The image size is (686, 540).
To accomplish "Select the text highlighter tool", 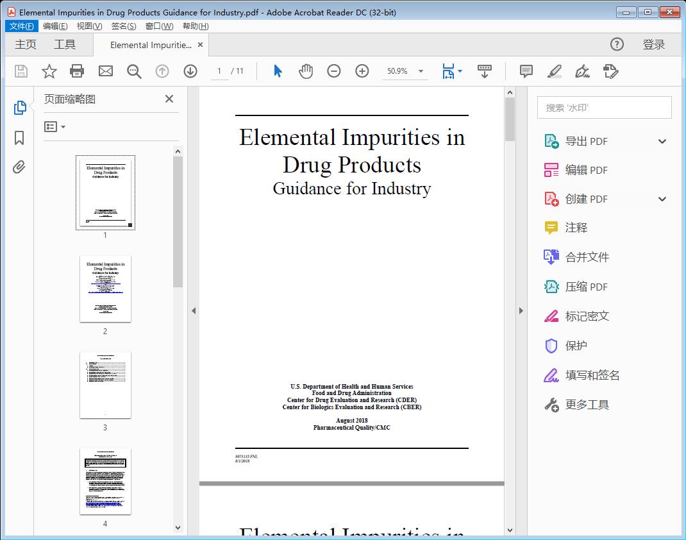I will point(554,71).
